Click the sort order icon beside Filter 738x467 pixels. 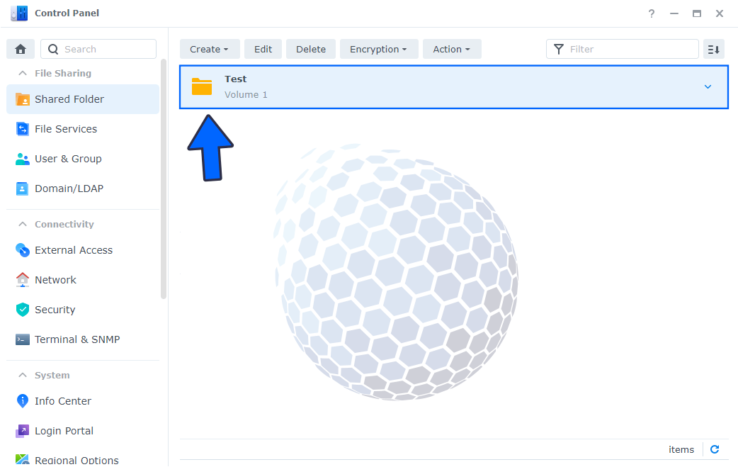714,49
